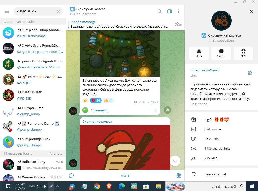Launch Google Chrome from taskbar

coord(97,186)
